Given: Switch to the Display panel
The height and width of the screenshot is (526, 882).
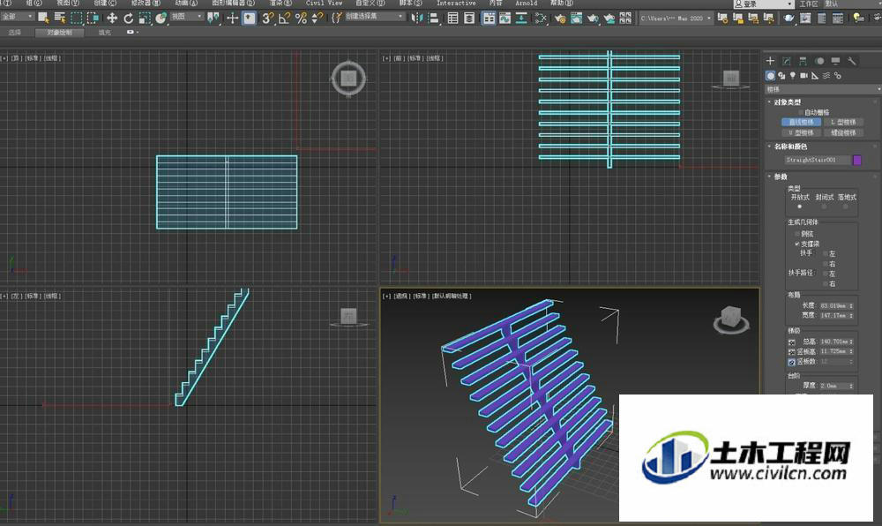Looking at the screenshot, I should click(x=836, y=61).
